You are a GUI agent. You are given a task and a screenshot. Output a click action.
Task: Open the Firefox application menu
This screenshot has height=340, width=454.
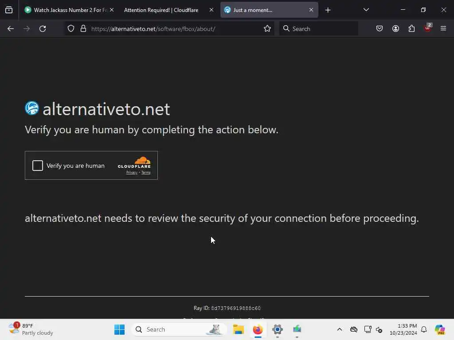[443, 28]
